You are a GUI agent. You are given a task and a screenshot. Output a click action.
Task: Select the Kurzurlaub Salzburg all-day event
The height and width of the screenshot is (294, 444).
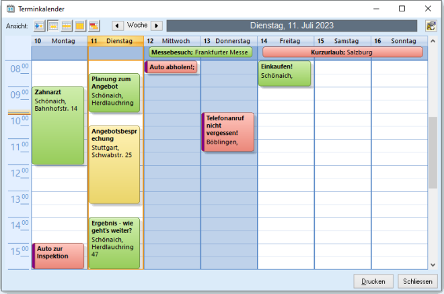[x=342, y=52]
